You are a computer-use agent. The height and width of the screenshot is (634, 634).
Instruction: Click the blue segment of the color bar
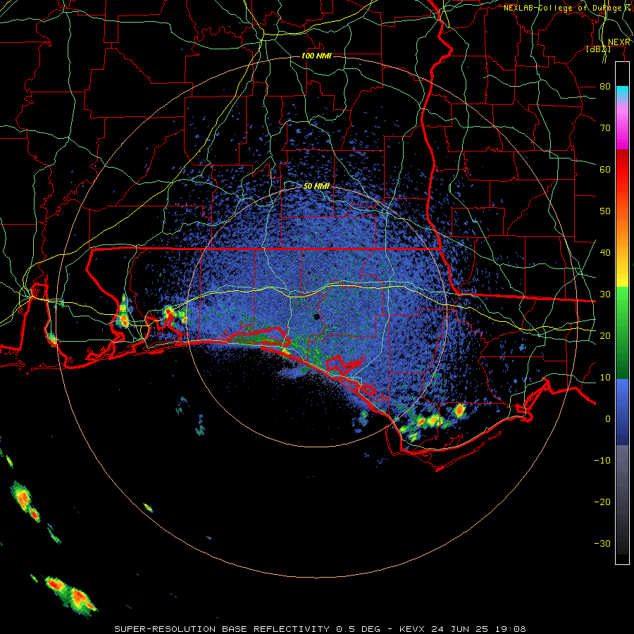pyautogui.click(x=622, y=411)
